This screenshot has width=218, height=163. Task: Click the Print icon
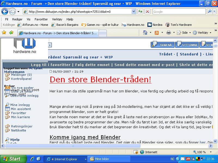pos(168,33)
